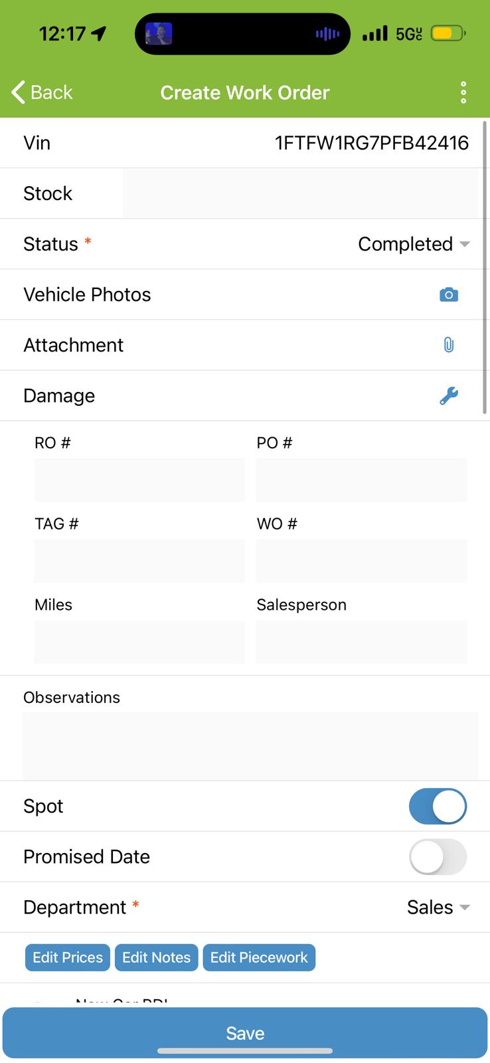Open the three-dot overflow menu
The height and width of the screenshot is (1063, 490).
pos(463,92)
